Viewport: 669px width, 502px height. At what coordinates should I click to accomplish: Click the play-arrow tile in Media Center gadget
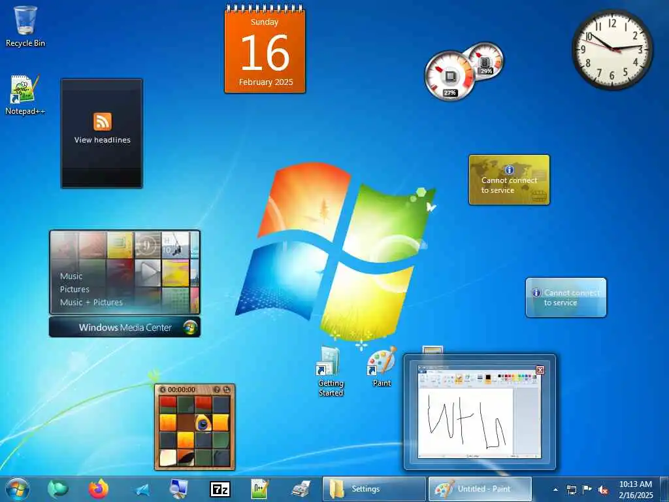coord(148,272)
